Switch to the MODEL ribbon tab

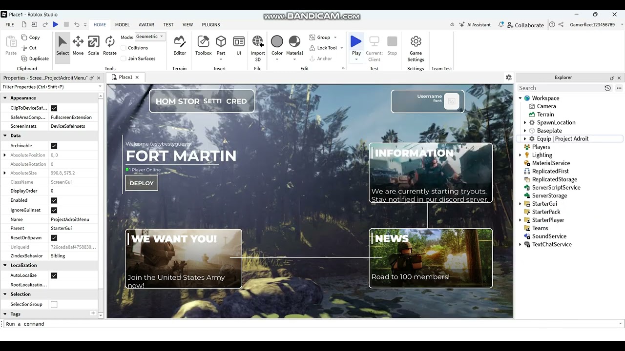pyautogui.click(x=123, y=25)
